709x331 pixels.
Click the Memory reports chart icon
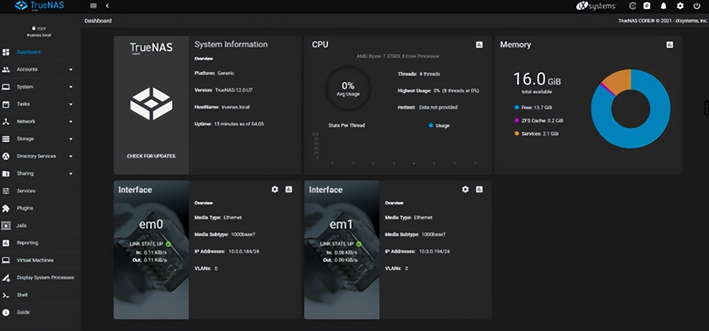tap(670, 45)
